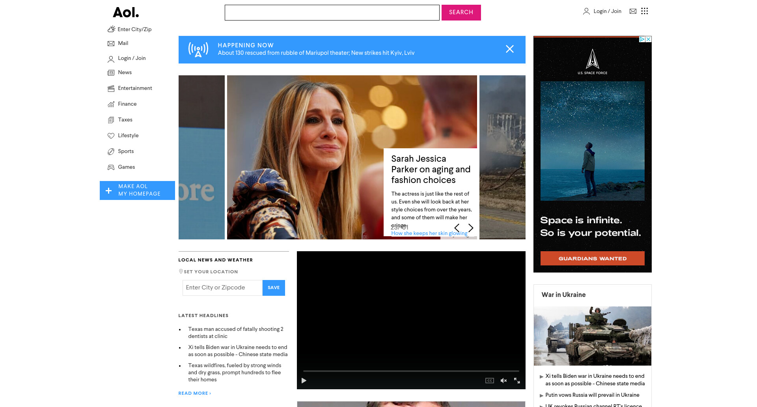Screen dimensions: 757x407
Task: Select the documents icon for Taxes
Action: [x=111, y=120]
